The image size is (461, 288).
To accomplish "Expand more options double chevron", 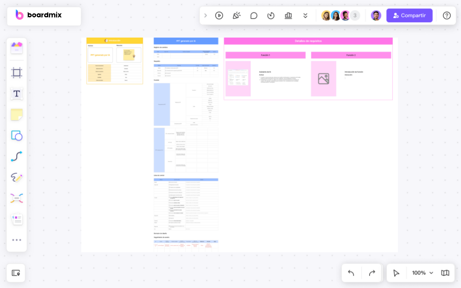I will (306, 16).
